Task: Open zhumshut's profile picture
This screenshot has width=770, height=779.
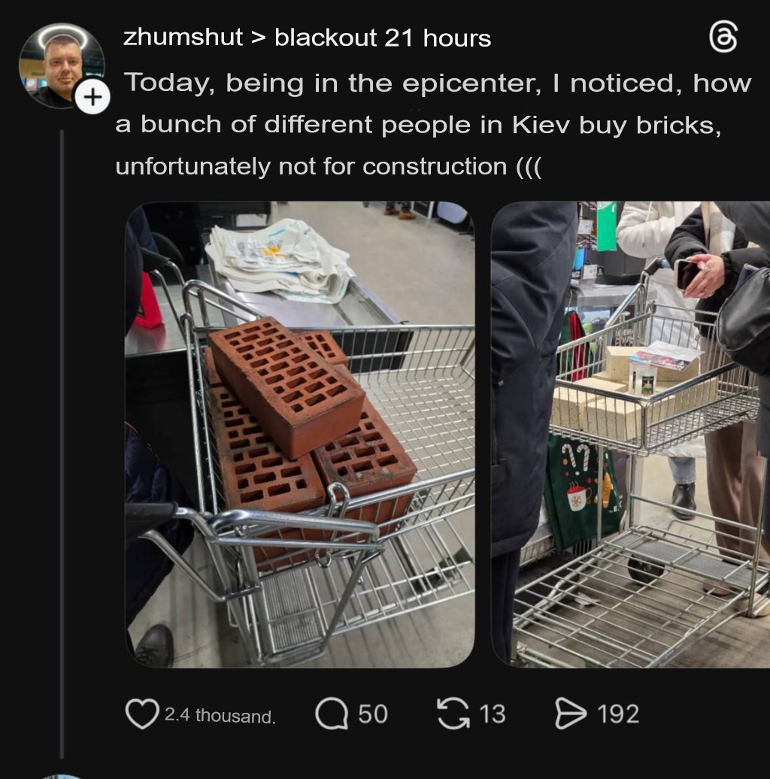Action: (x=62, y=65)
